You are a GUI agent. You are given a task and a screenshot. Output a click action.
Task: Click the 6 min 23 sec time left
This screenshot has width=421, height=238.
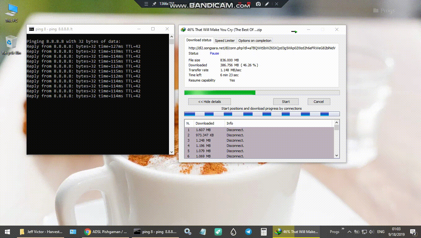(x=229, y=75)
